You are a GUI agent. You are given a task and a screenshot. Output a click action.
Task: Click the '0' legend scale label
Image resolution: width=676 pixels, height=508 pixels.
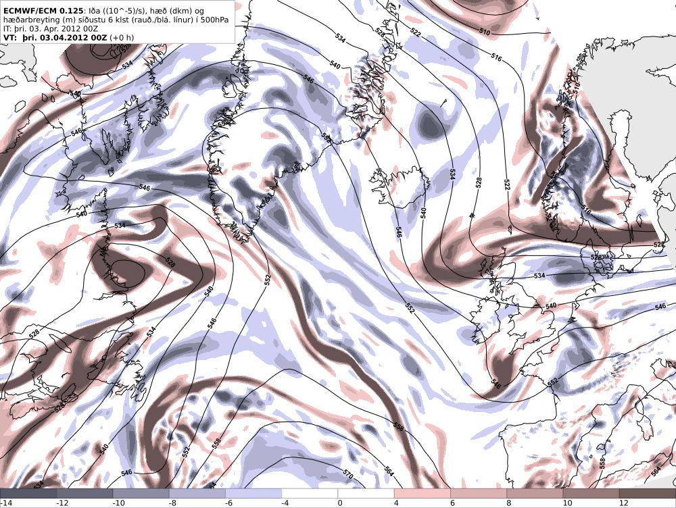click(x=340, y=503)
